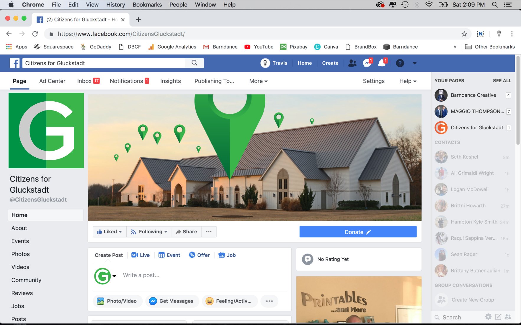Open the Quick Help question mark icon

click(x=400, y=63)
